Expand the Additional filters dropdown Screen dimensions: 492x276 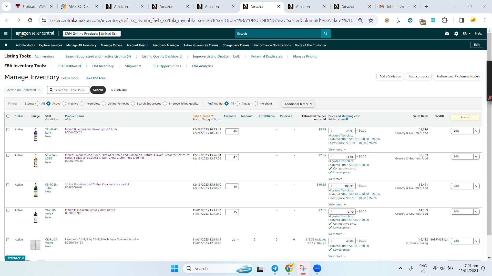tap(298, 104)
